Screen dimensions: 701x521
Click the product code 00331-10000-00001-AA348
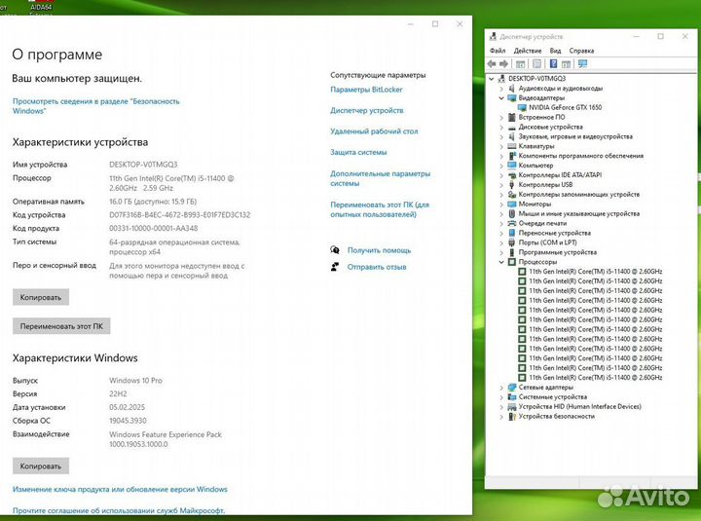[154, 228]
